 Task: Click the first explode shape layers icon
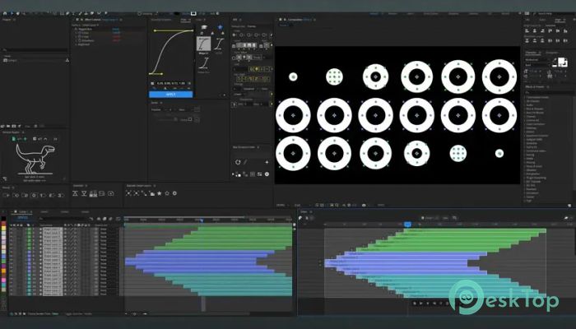click(x=128, y=193)
